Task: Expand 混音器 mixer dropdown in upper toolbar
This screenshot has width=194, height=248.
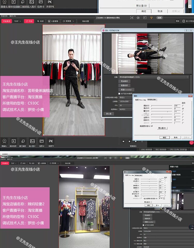Action: click(x=68, y=21)
